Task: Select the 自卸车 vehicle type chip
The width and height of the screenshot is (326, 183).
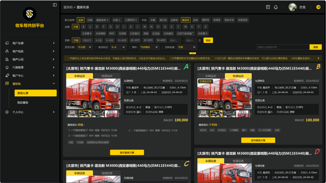Action: (174, 20)
